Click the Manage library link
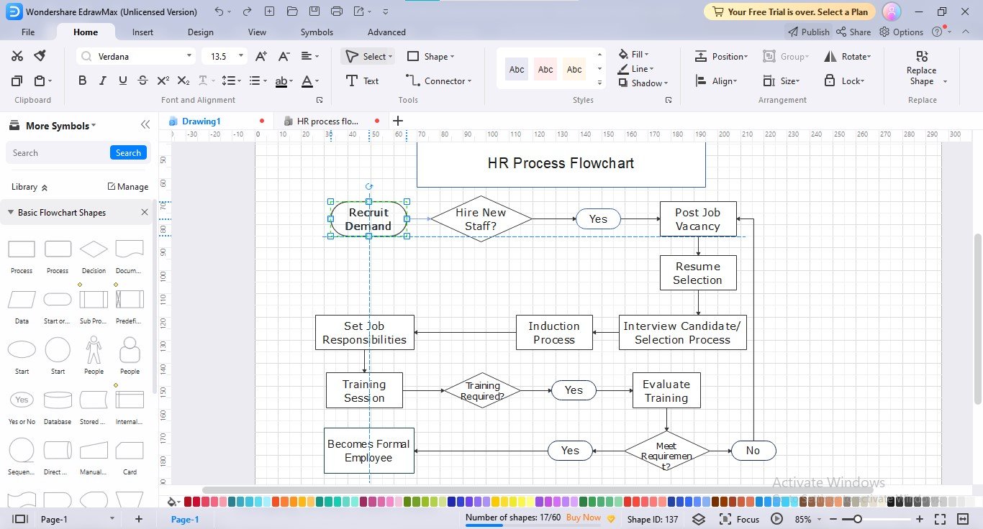This screenshot has width=983, height=529. tap(127, 186)
